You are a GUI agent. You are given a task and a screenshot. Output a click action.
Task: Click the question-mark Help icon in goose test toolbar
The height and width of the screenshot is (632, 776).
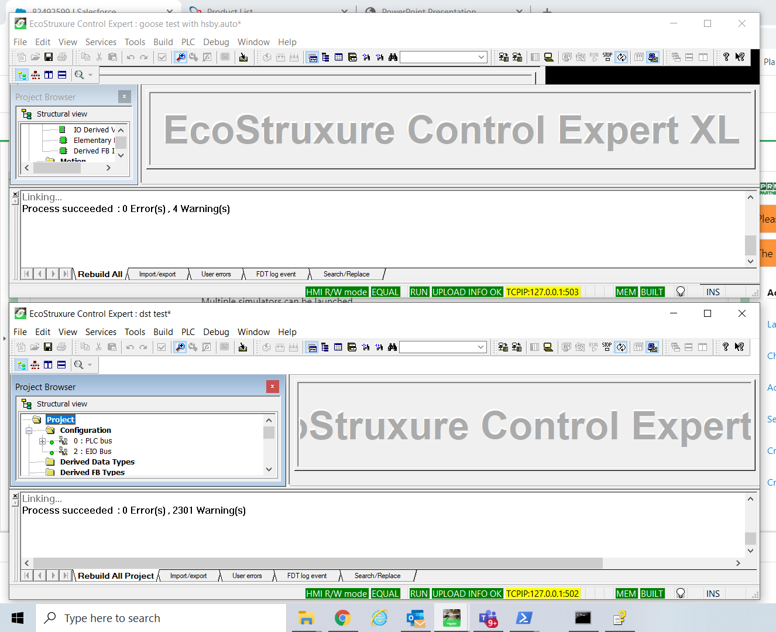[726, 57]
